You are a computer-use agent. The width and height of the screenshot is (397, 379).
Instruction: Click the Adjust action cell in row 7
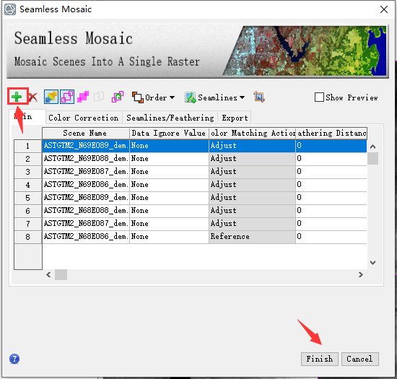(252, 224)
